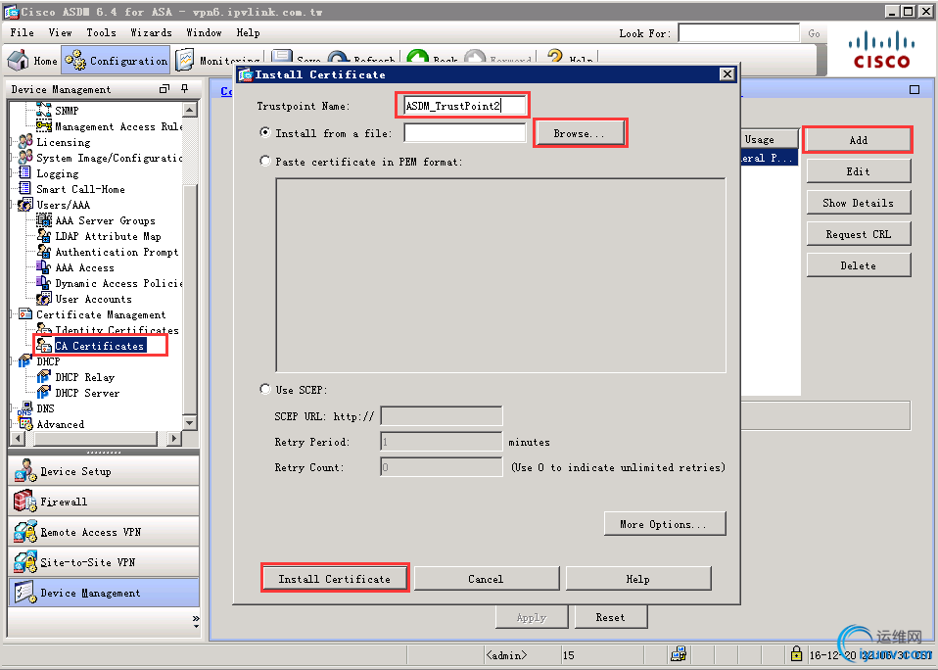
Task: Click the Look For search field
Action: click(x=739, y=33)
